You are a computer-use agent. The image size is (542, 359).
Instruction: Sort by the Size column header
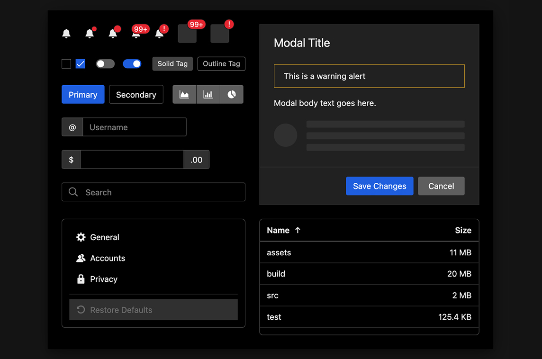point(463,230)
